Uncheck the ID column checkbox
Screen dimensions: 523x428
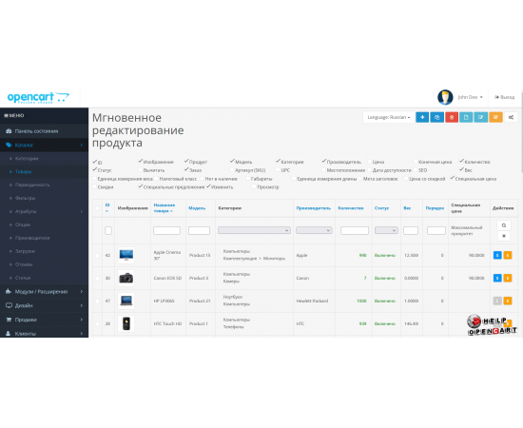coord(95,162)
